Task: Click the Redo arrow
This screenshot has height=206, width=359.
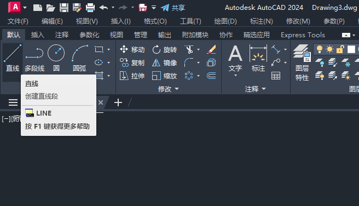Action: tap(123, 8)
